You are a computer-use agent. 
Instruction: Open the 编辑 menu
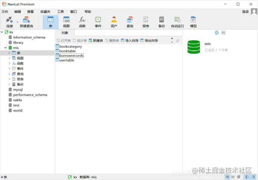coord(18,12)
